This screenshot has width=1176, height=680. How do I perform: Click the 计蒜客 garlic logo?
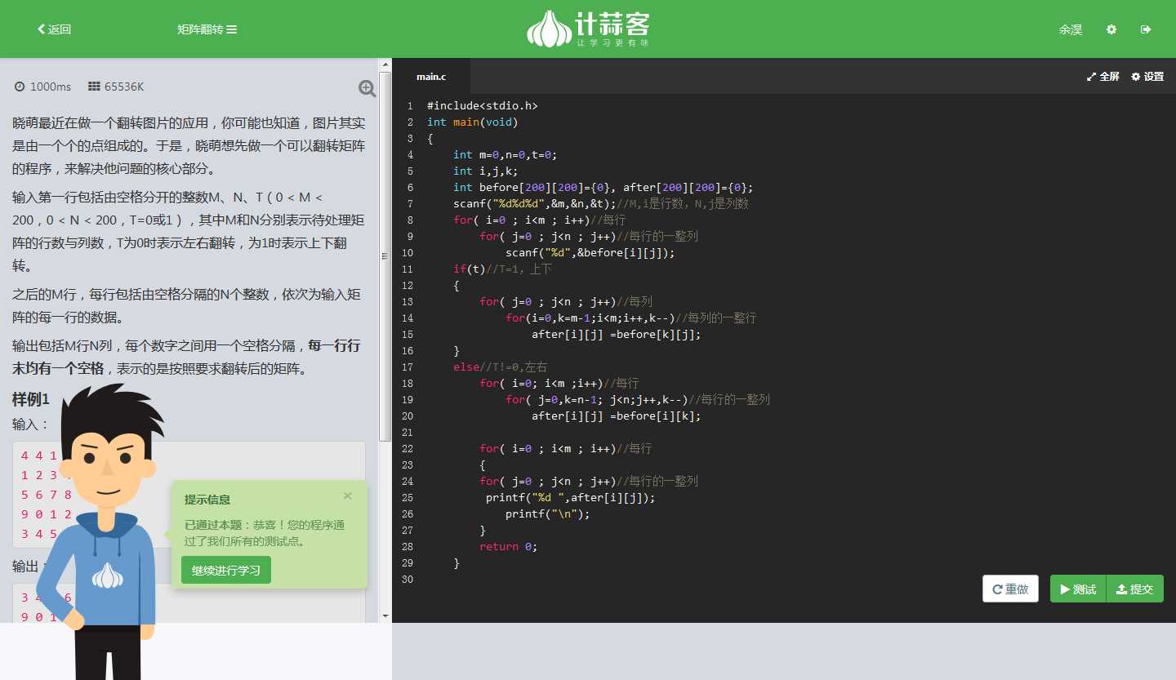pos(588,29)
